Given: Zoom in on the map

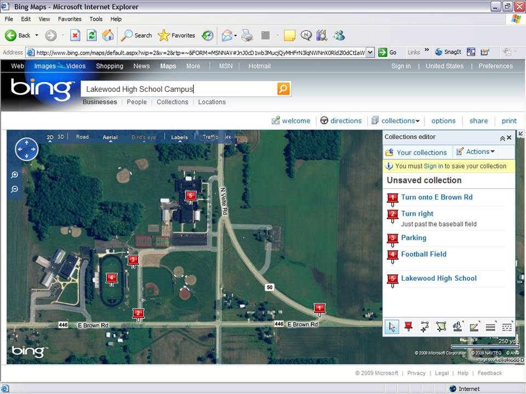Looking at the screenshot, I should (14, 175).
